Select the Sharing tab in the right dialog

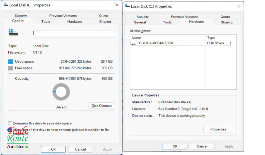point(227,22)
